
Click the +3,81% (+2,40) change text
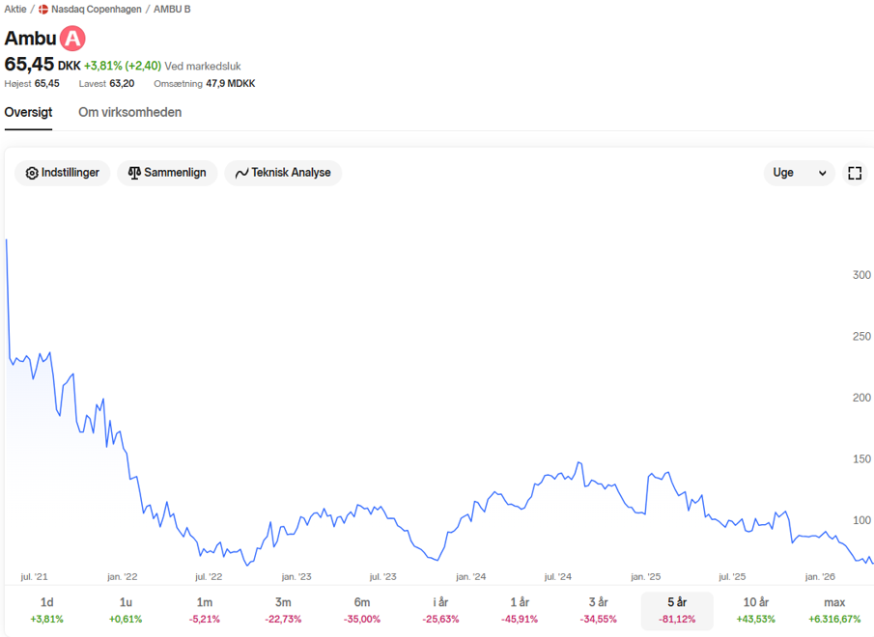click(x=123, y=66)
